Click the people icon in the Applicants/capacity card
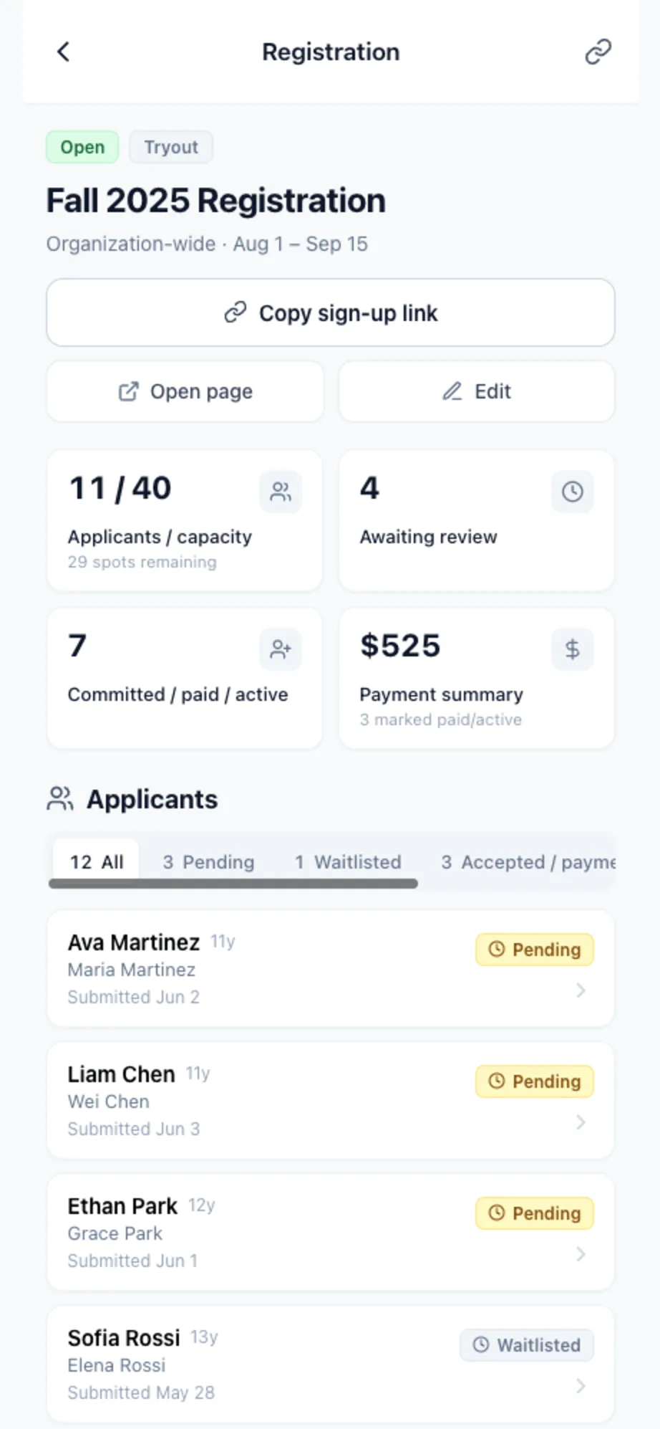Screen dimensions: 660x1429 (281, 492)
